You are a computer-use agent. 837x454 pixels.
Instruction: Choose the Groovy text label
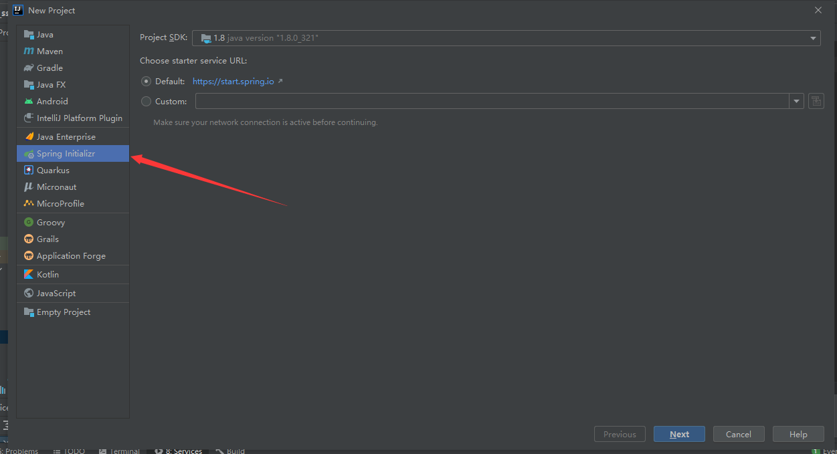click(51, 223)
